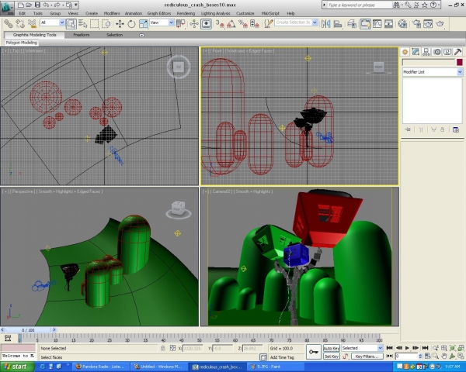This screenshot has width=466, height=372.
Task: Open the Selected key filter dropdown
Action: coord(362,348)
